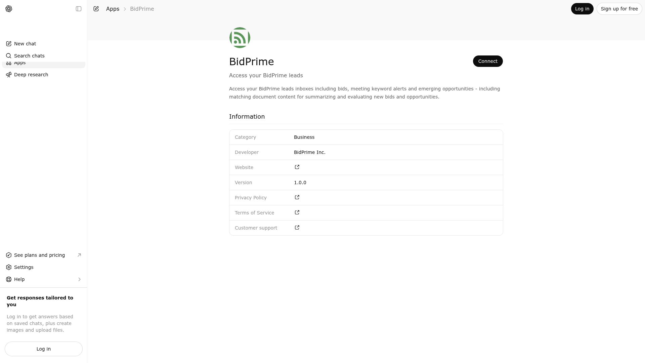Open the Privacy Policy external link icon
The height and width of the screenshot is (363, 645).
pyautogui.click(x=297, y=197)
